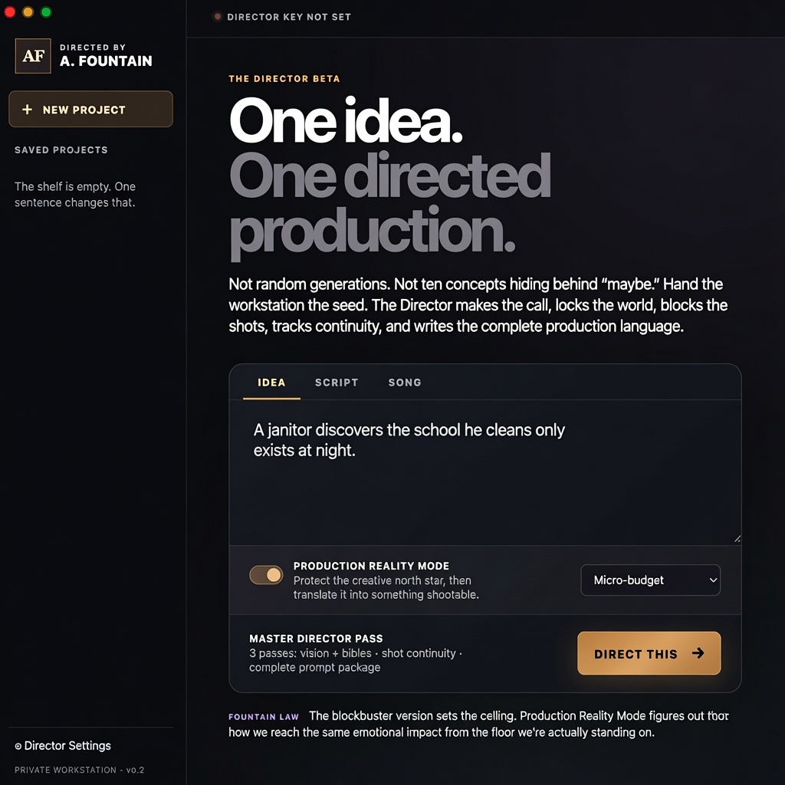Switch to the Song tab
The width and height of the screenshot is (785, 785).
coord(405,383)
